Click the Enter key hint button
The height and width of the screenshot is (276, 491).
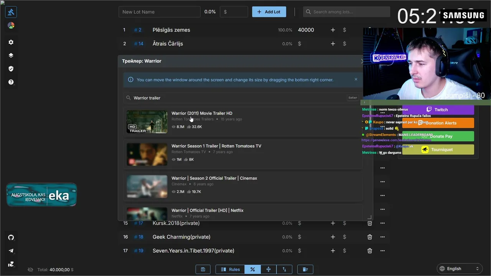tap(353, 98)
